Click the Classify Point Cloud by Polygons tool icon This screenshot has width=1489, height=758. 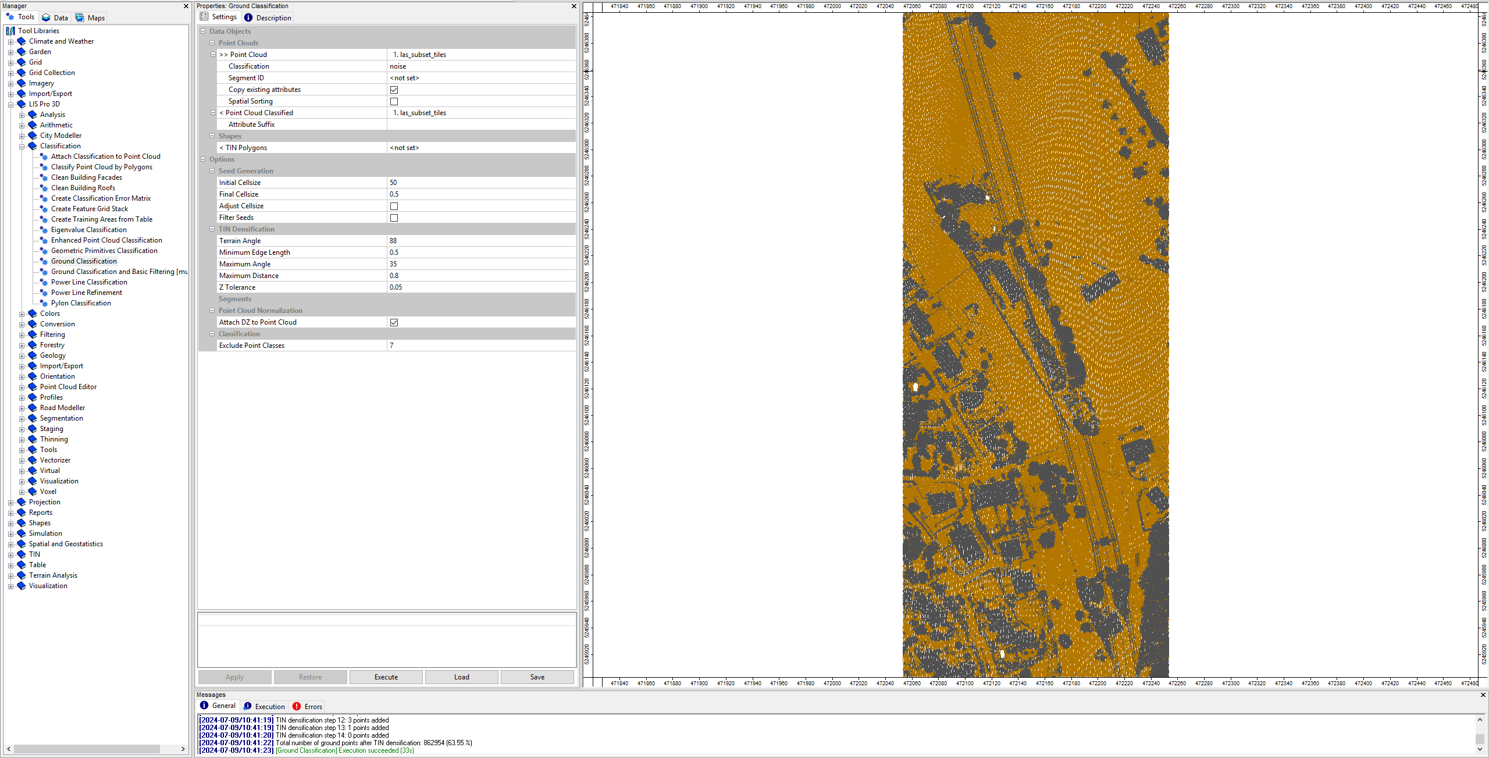44,167
